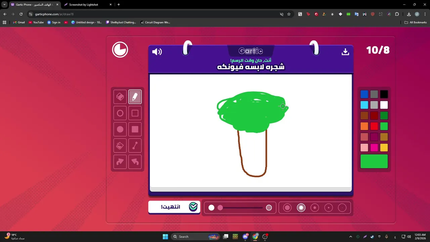Viewport: 430px width, 242px height.
Task: Undo the last stroke
Action: [x=135, y=162]
